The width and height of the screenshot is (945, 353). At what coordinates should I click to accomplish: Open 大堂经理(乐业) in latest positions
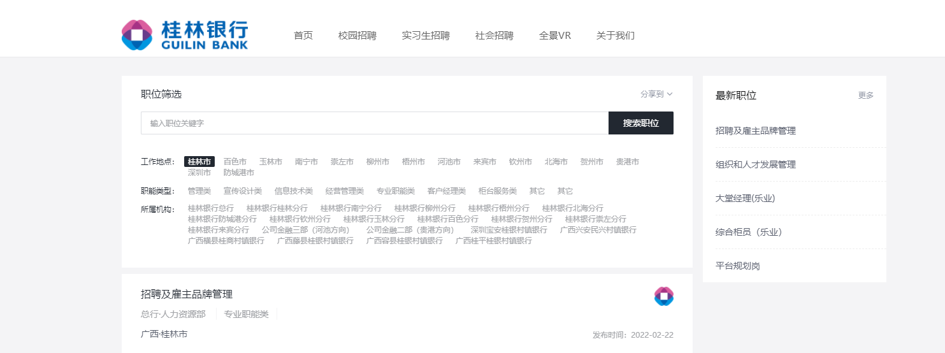pyautogui.click(x=745, y=198)
